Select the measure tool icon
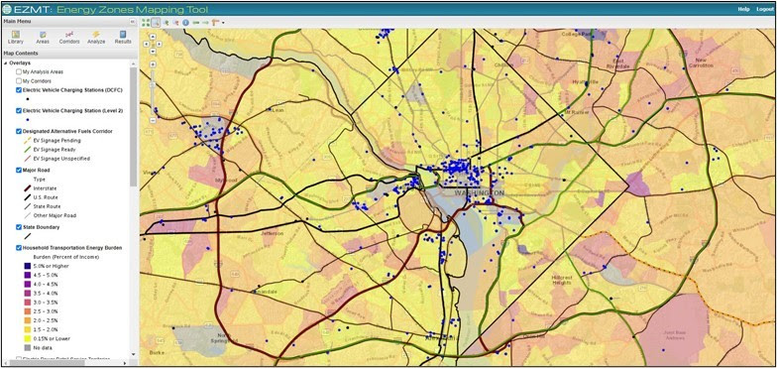Image resolution: width=777 pixels, height=368 pixels. [216, 22]
